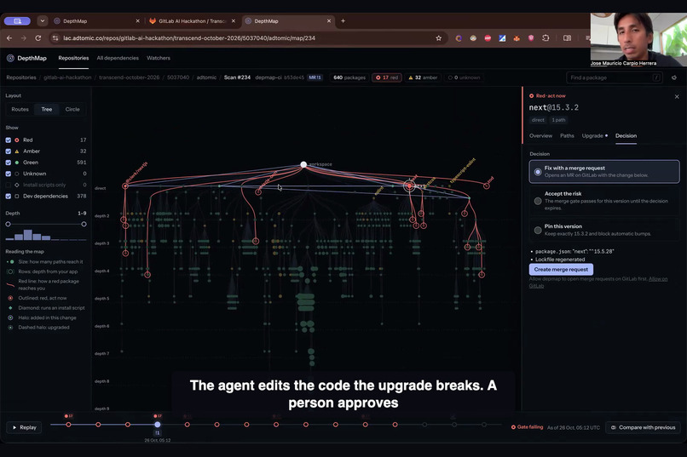Open the browser tab list dropdown
This screenshot has width=687, height=457.
43,20
